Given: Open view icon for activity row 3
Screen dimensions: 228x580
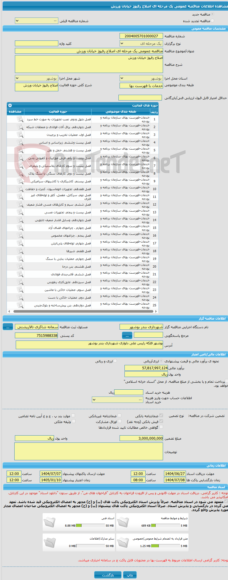Looking at the screenshot, I should (20, 135).
